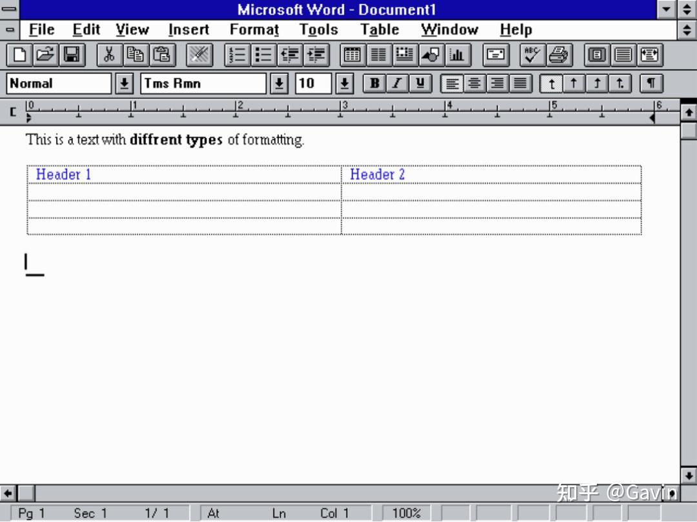Click the Envelope tool

point(496,55)
